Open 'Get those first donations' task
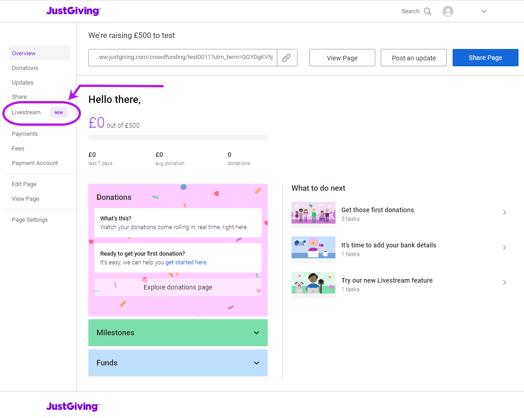 click(x=400, y=214)
